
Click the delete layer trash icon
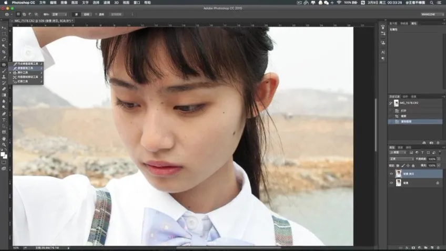click(439, 247)
